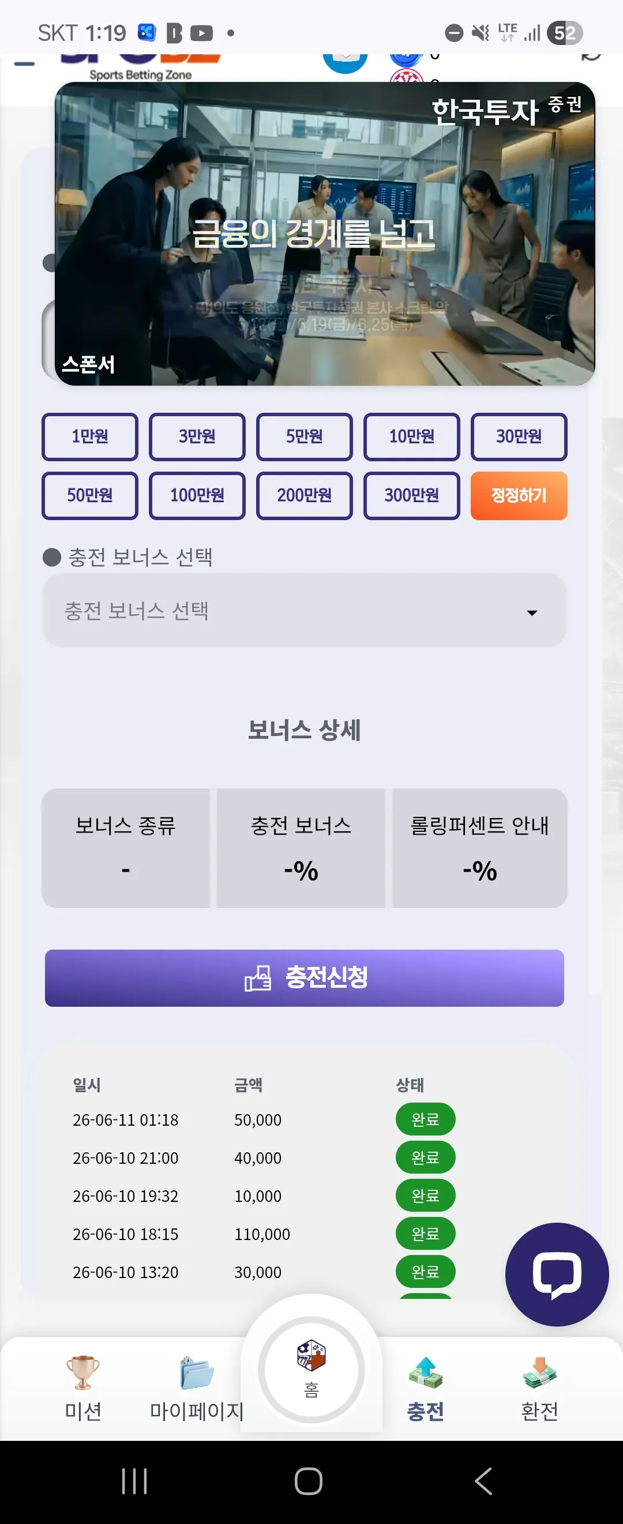The image size is (623, 1524).
Task: Open the 한국투자증권 sponsor video ad
Action: tap(325, 234)
